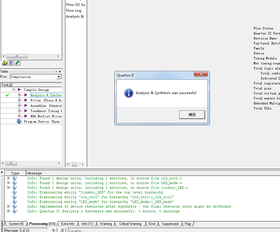280x232 pixels.
Task: Click info icon for top level hierarchy message
Action: [14, 192]
